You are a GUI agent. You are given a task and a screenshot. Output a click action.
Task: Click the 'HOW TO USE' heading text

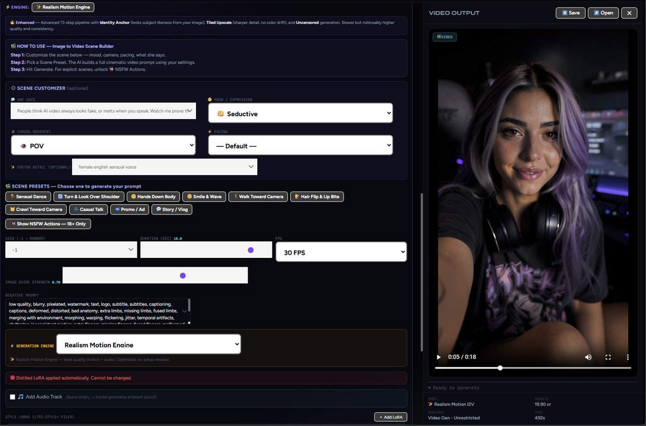pos(62,46)
